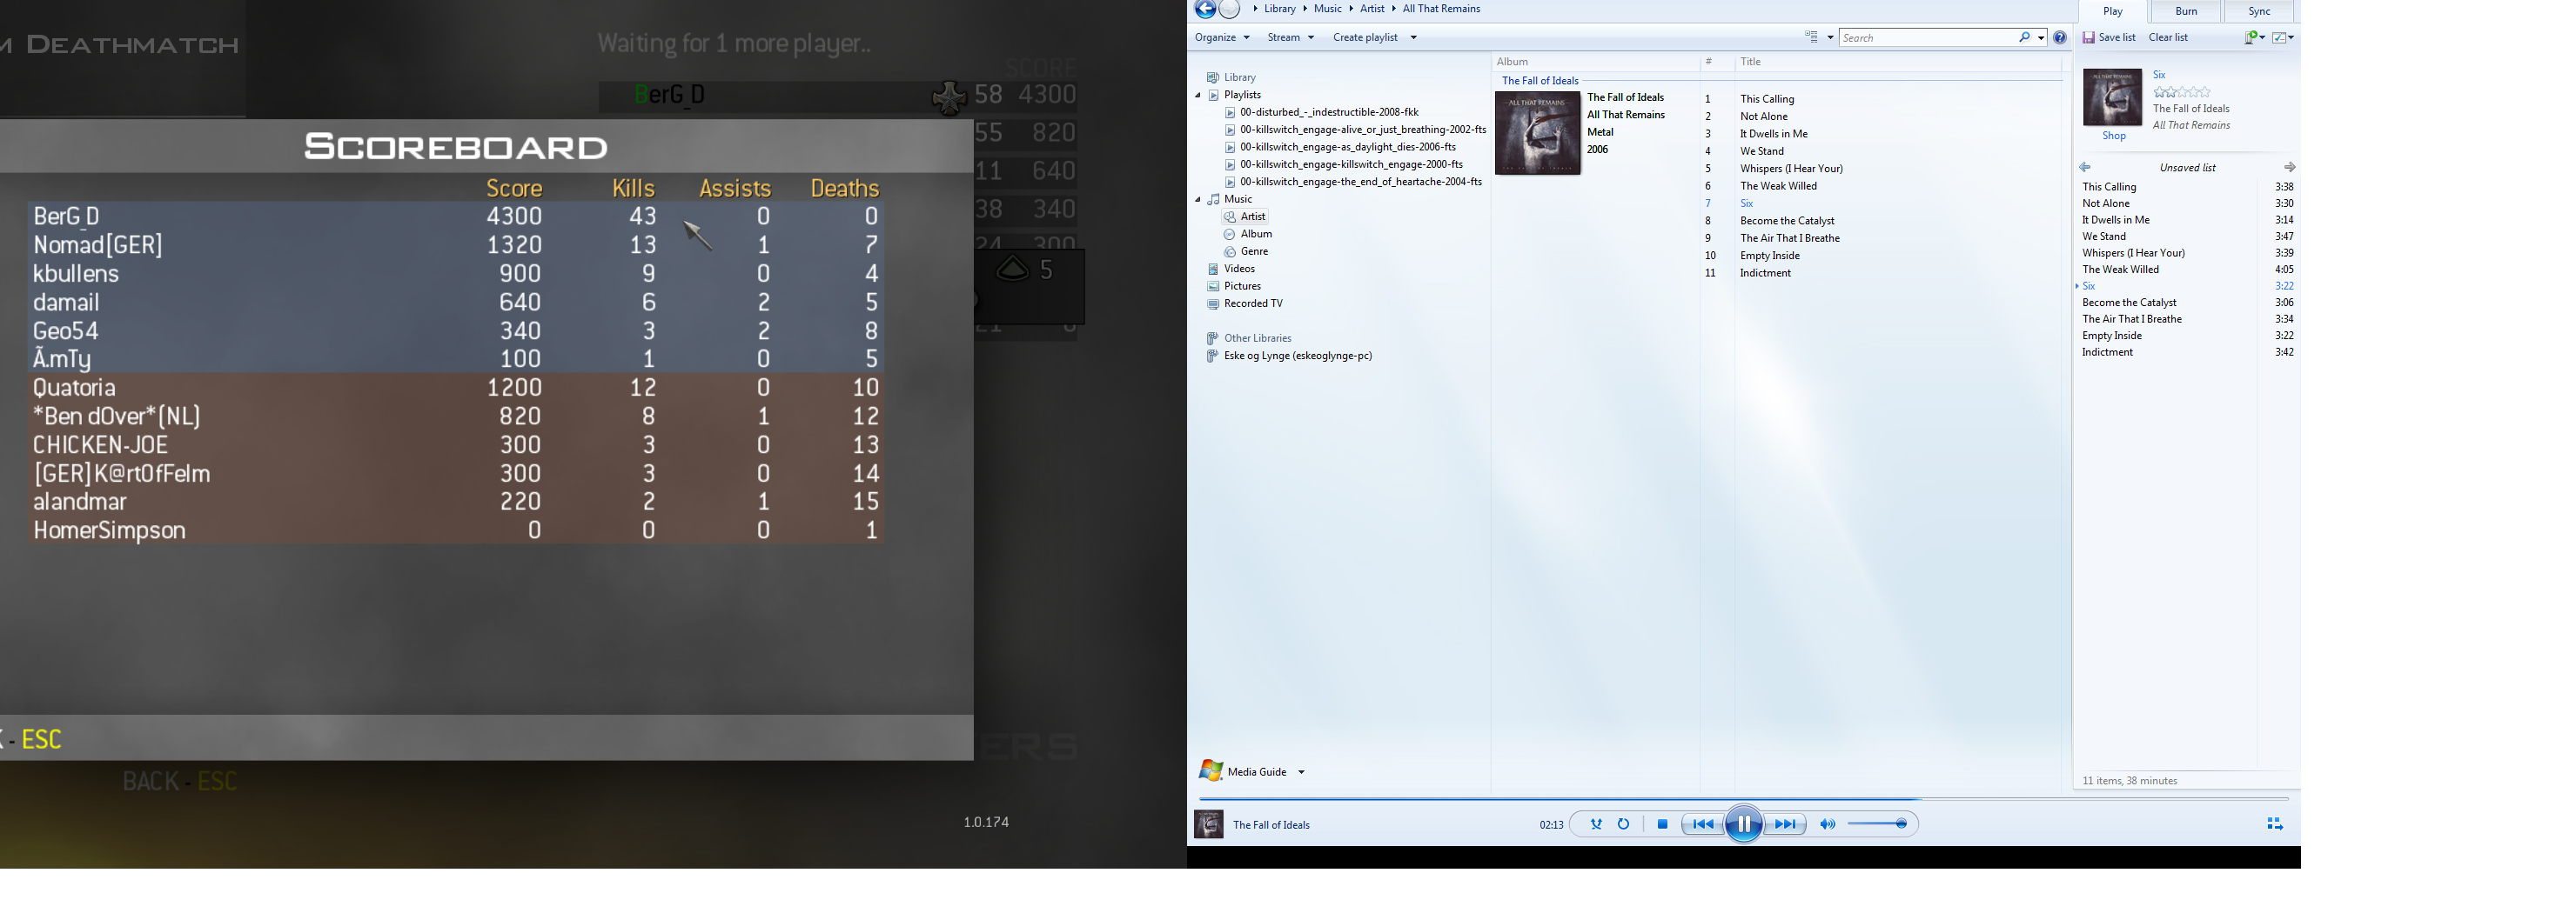Click the Create playlist button
Viewport: 2576px width, 913px height.
pyautogui.click(x=1365, y=38)
